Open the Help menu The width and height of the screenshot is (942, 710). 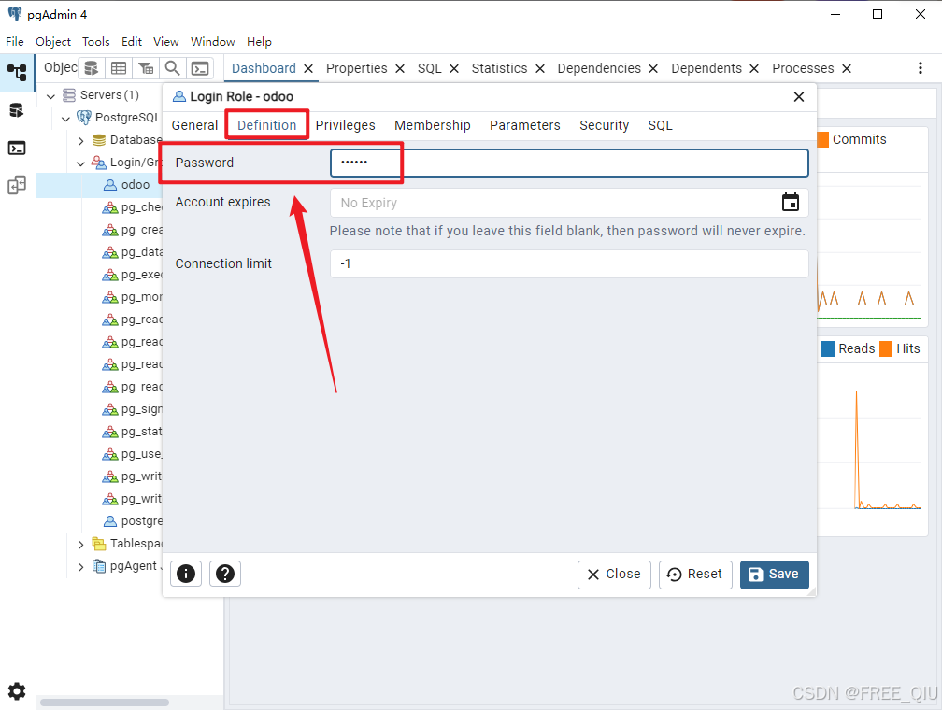259,41
